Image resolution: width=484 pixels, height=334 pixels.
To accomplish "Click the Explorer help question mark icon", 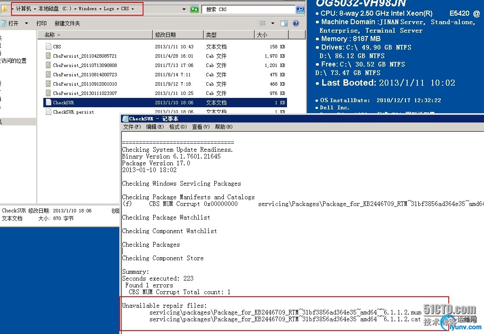I will coord(296,23).
